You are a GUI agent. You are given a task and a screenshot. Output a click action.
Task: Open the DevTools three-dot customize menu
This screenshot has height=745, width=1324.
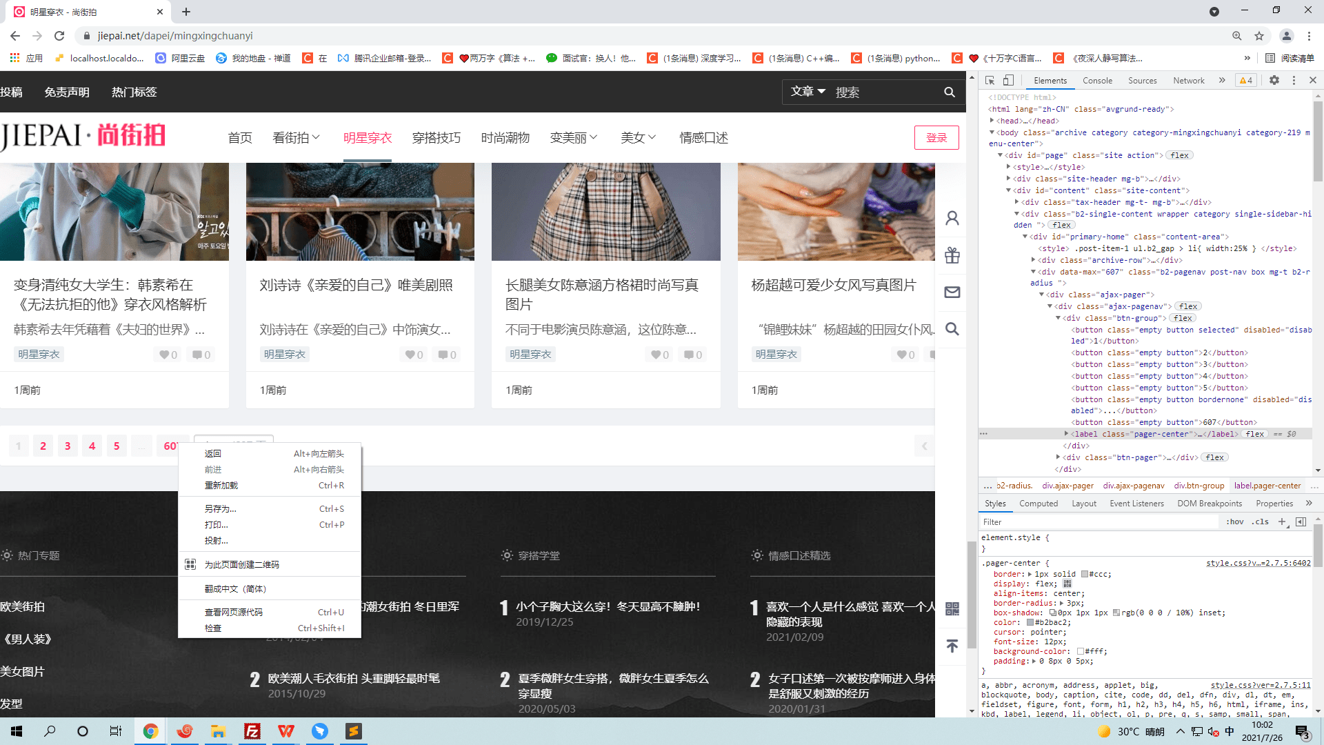pyautogui.click(x=1294, y=81)
